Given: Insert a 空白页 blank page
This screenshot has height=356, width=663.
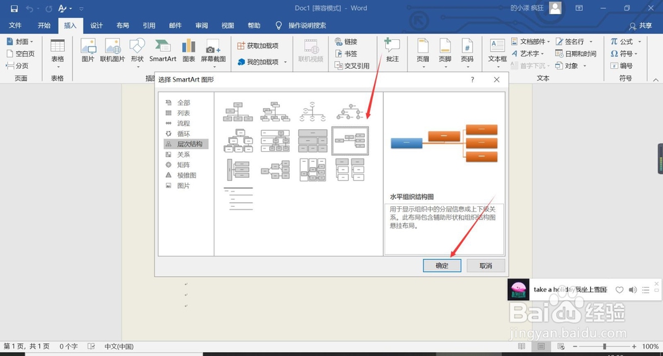Looking at the screenshot, I should click(x=21, y=54).
